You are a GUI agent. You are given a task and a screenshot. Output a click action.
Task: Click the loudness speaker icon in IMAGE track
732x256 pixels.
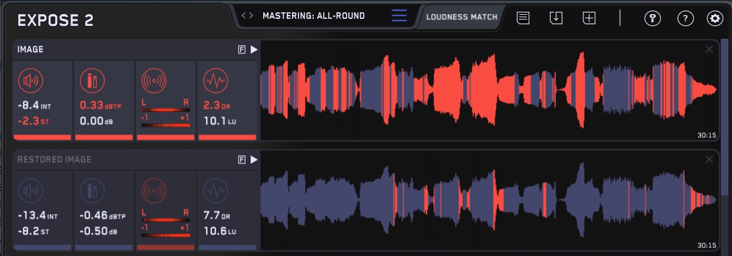point(30,80)
